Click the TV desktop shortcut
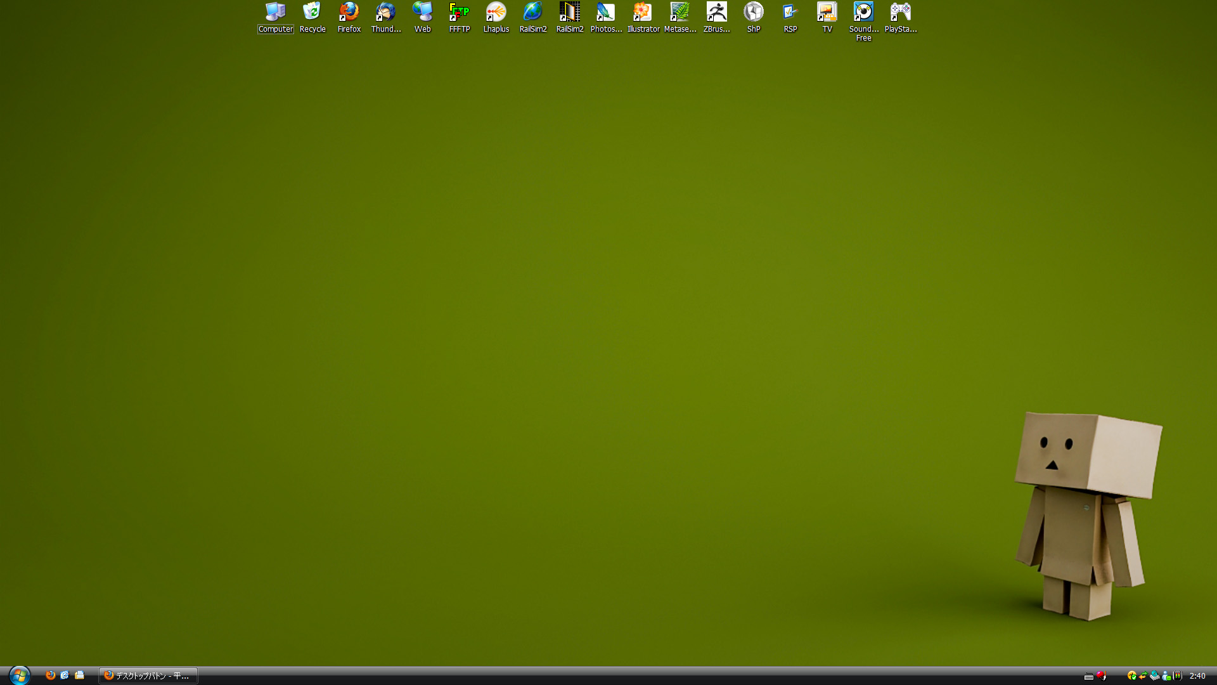1217x685 pixels. click(827, 12)
